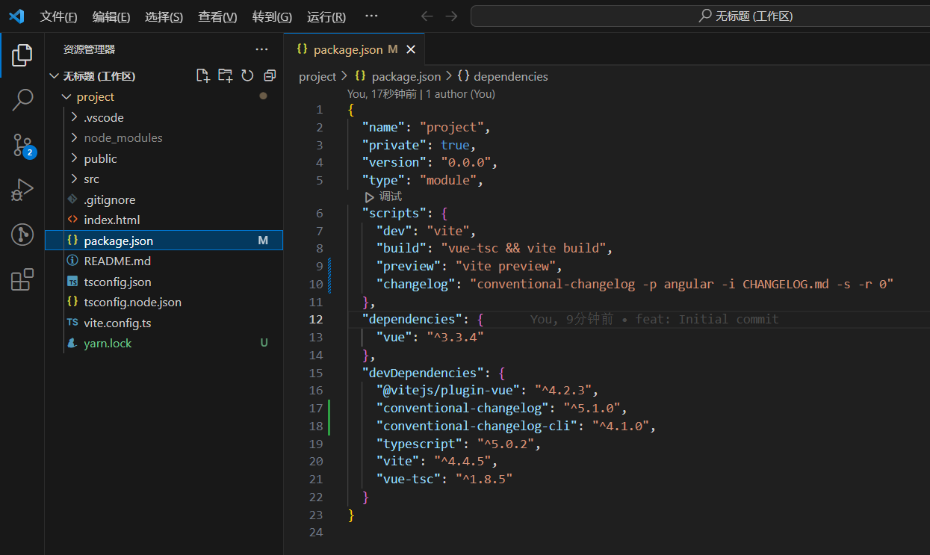Open the 查看(V) menu
Viewport: 930px width, 555px height.
click(217, 16)
